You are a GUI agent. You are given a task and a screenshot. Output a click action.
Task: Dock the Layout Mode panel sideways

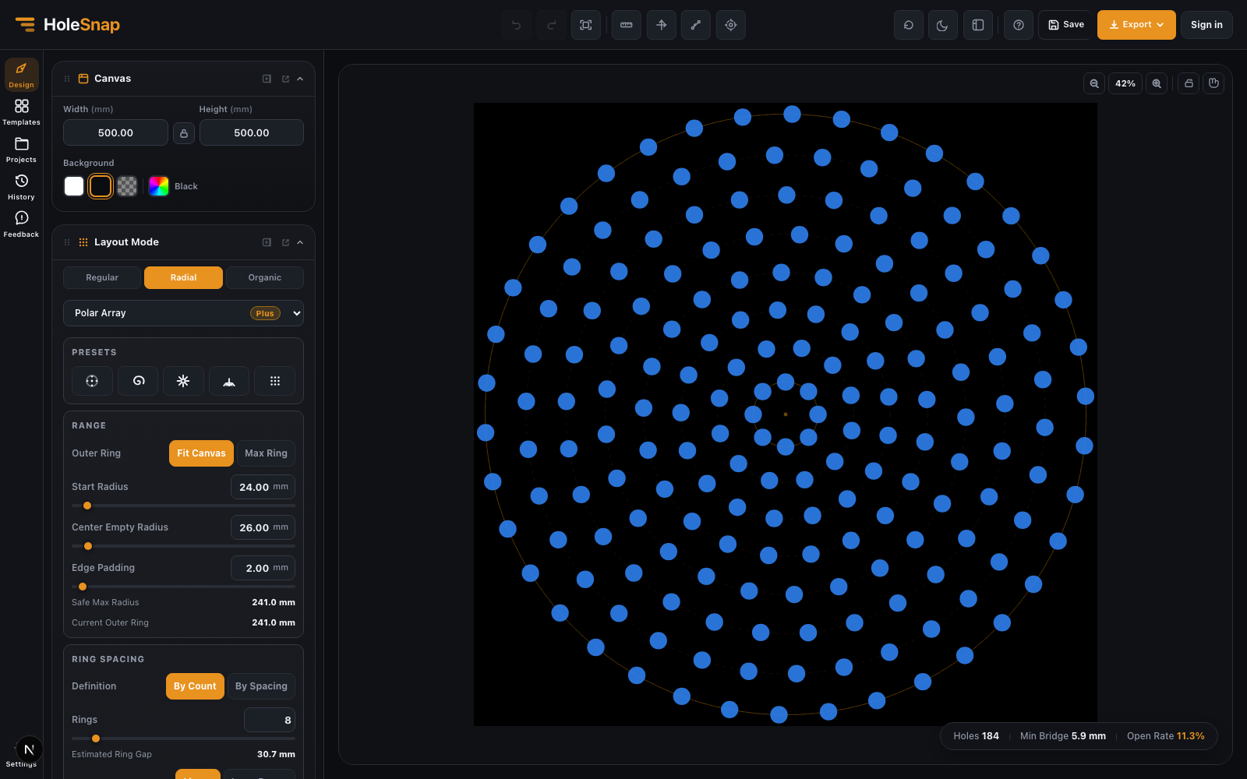pos(267,242)
